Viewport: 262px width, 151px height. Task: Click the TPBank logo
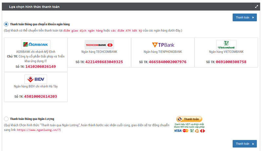pos(163,45)
